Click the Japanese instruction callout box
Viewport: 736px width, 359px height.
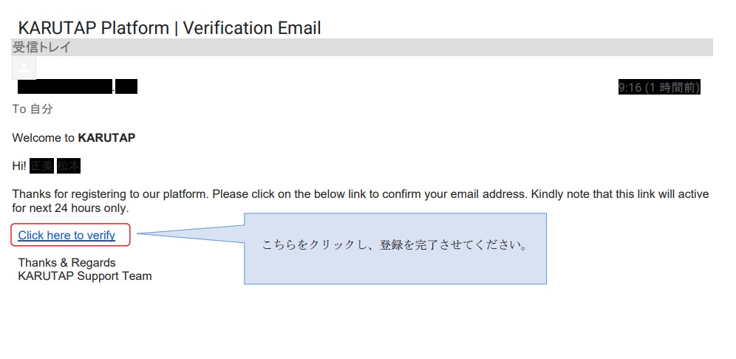point(395,248)
